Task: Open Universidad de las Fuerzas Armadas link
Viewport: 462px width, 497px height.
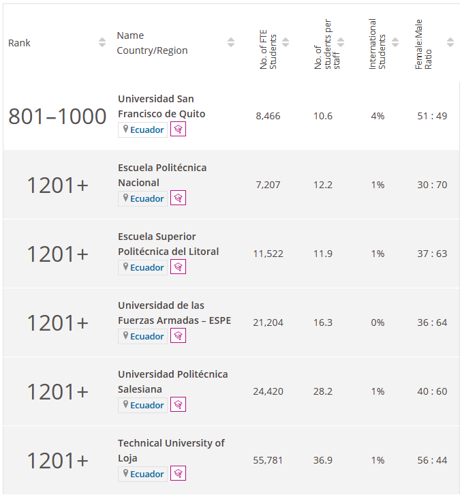Action: (174, 313)
